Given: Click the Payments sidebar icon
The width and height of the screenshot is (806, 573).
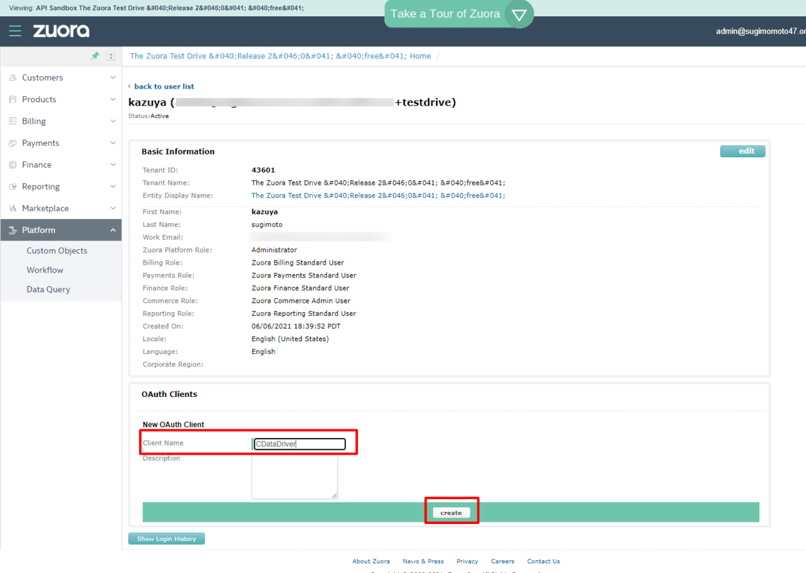Looking at the screenshot, I should pos(12,143).
